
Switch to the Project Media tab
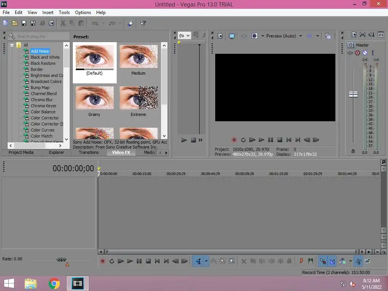coord(21,152)
